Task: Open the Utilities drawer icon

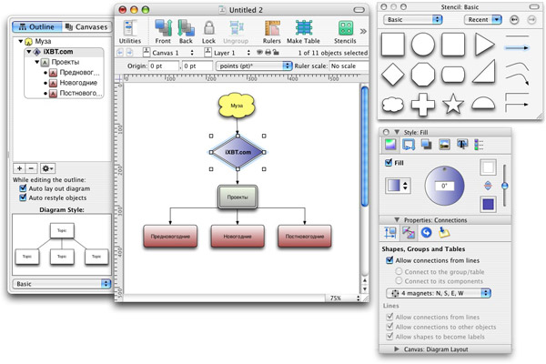Action: coord(130,28)
